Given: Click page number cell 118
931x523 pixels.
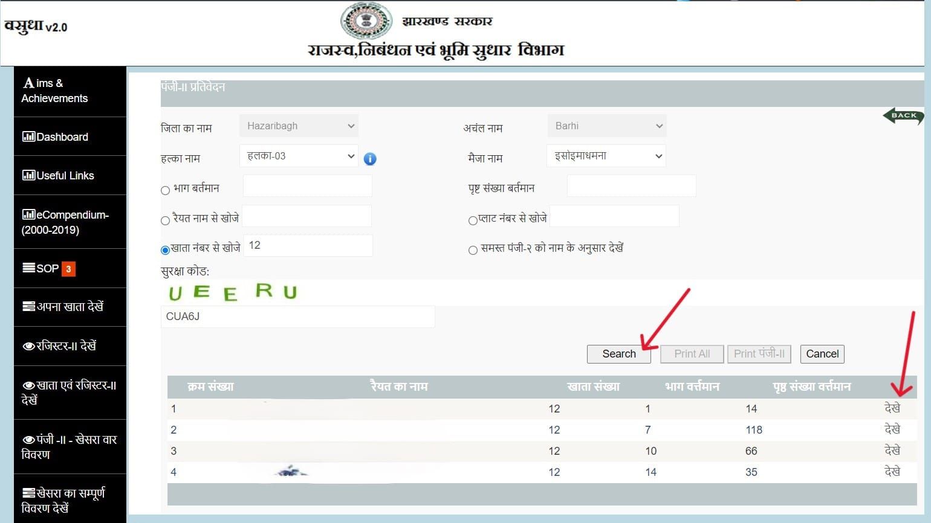Looking at the screenshot, I should click(754, 430).
